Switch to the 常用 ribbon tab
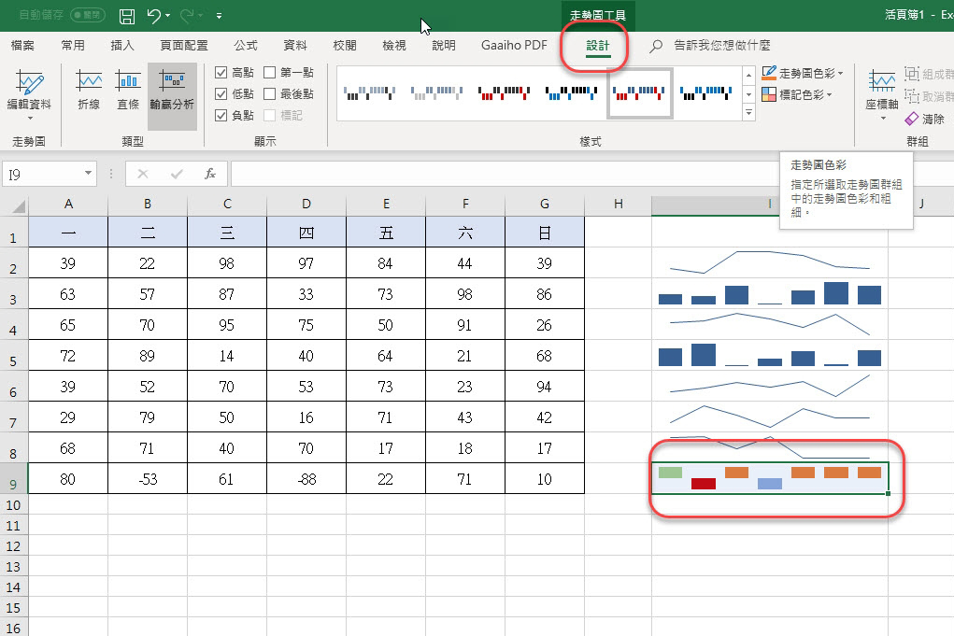Screen dimensions: 954x636 [74, 44]
